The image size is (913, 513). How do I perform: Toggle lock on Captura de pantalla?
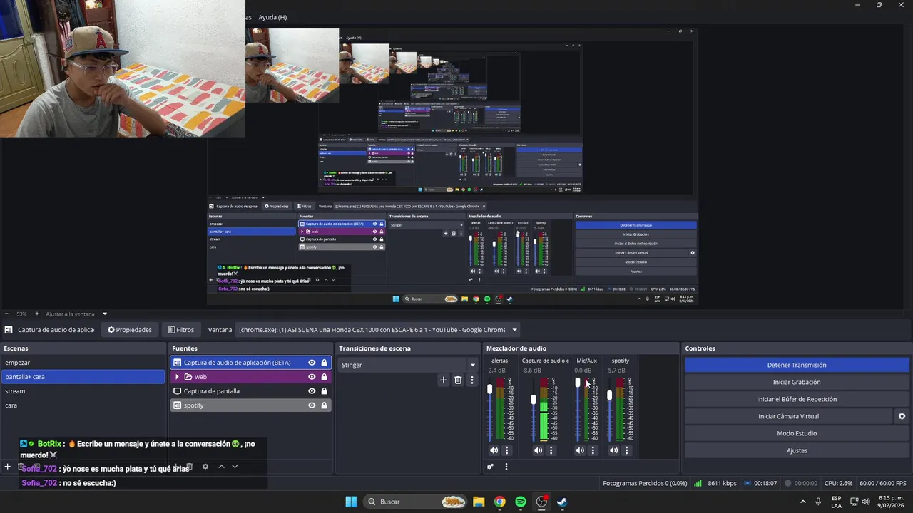325,391
